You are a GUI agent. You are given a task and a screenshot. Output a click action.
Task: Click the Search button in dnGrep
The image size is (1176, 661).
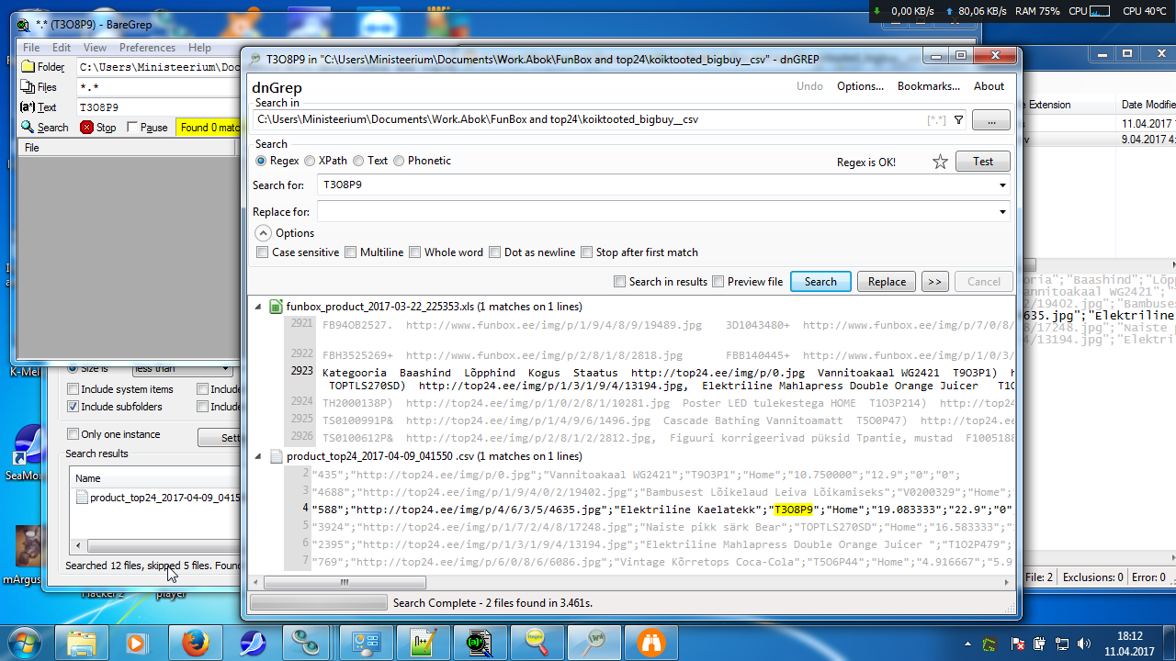click(x=820, y=282)
